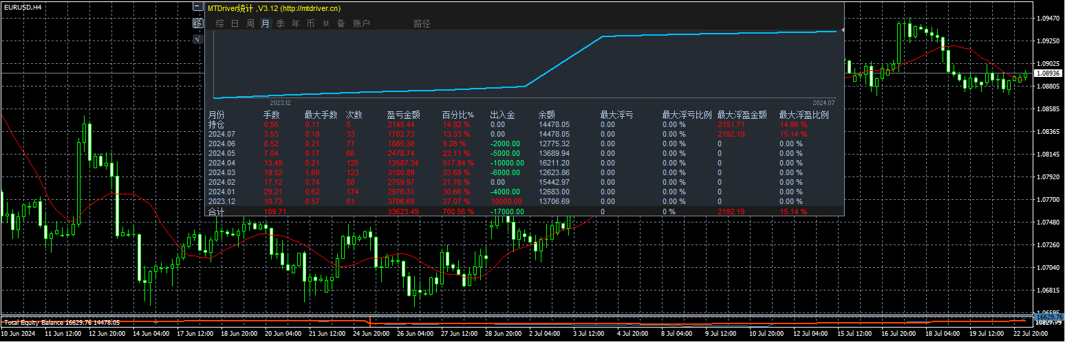Toggle the √ checkmark button beside the panel

coord(198,39)
